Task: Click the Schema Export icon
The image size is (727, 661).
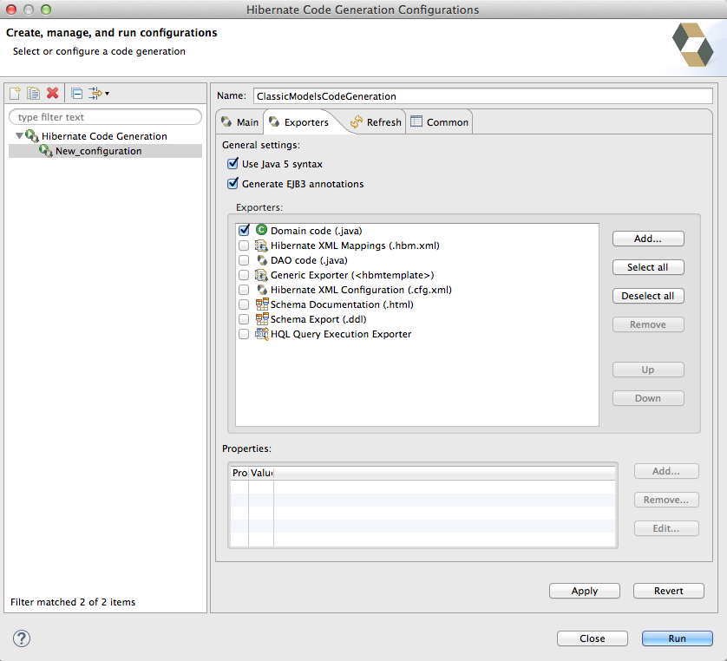Action: click(x=262, y=319)
